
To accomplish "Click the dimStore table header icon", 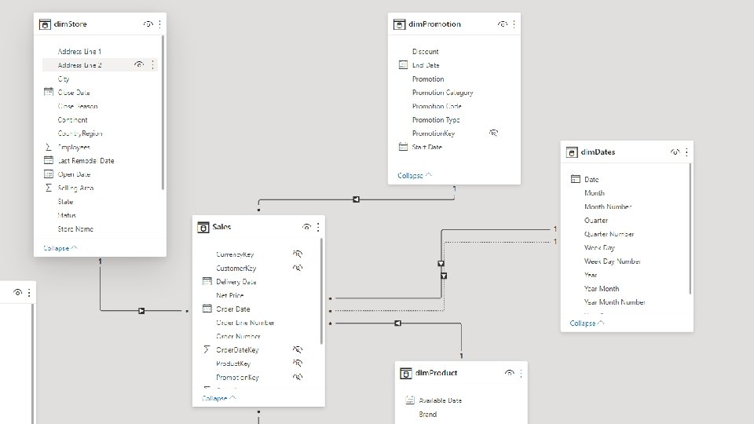I will pos(46,24).
